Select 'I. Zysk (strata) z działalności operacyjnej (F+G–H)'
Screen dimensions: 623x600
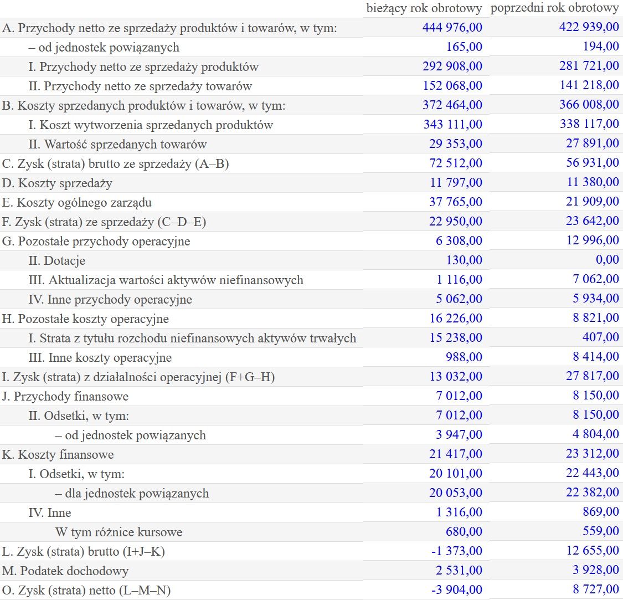[138, 377]
